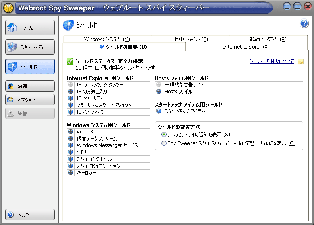Viewport: 314px width, 225px height.
Task: Click the shield icon for IE のトラッキング クッキー
Action: [70, 85]
